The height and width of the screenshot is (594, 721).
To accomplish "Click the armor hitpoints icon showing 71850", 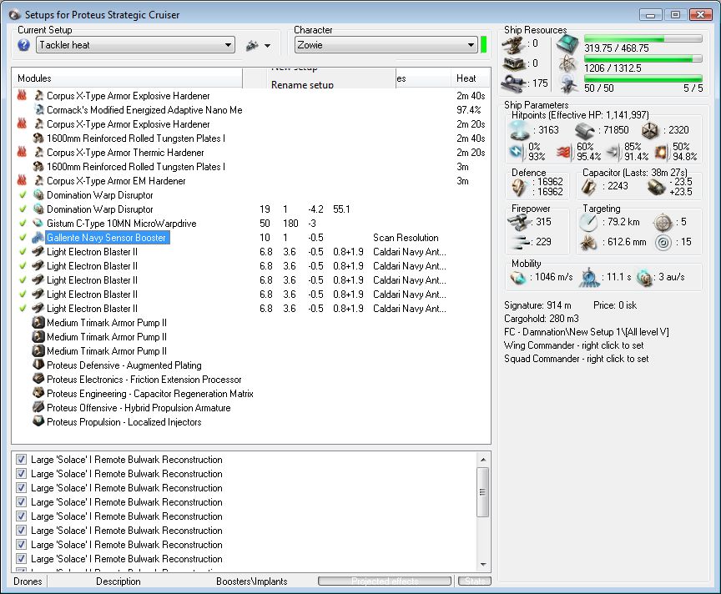I will [584, 131].
